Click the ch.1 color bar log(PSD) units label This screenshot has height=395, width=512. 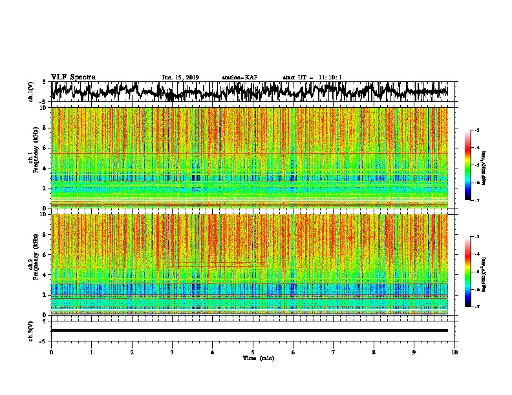point(484,168)
